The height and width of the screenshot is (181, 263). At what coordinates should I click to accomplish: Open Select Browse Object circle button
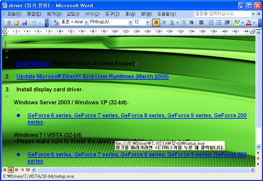(x=258, y=158)
